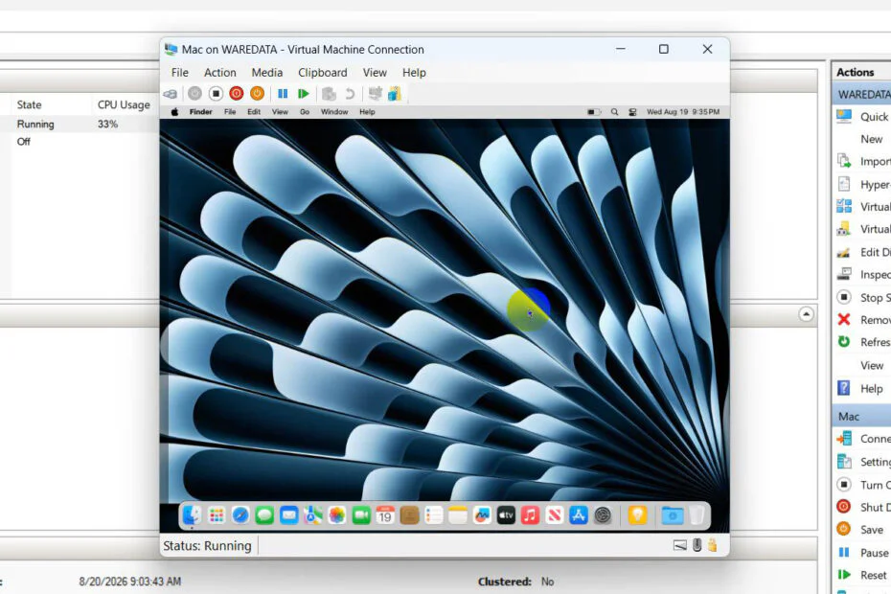The width and height of the screenshot is (891, 594).
Task: Open the macOS Edit menu
Action: pos(254,112)
